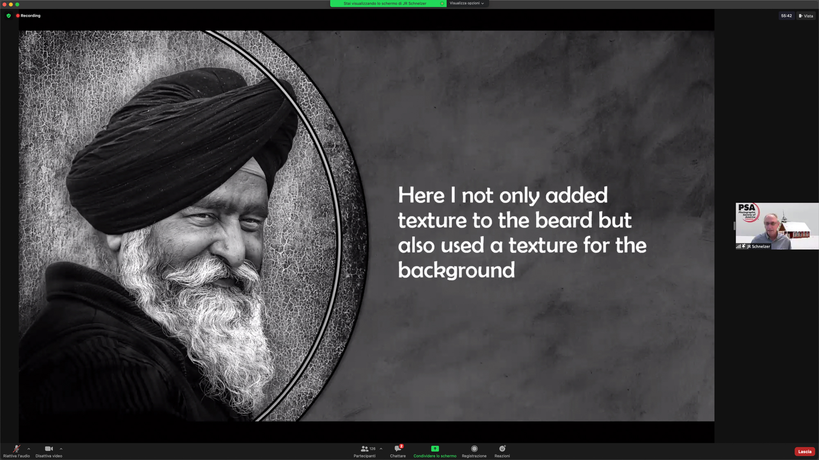Turn off camera with Disattiva video
This screenshot has height=460, width=819.
coord(49,451)
